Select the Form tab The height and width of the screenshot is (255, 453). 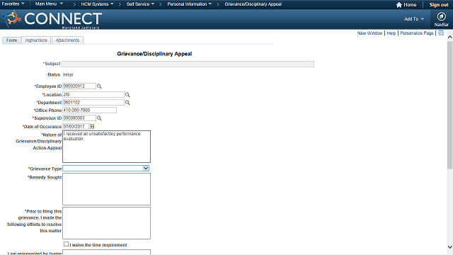(x=12, y=40)
